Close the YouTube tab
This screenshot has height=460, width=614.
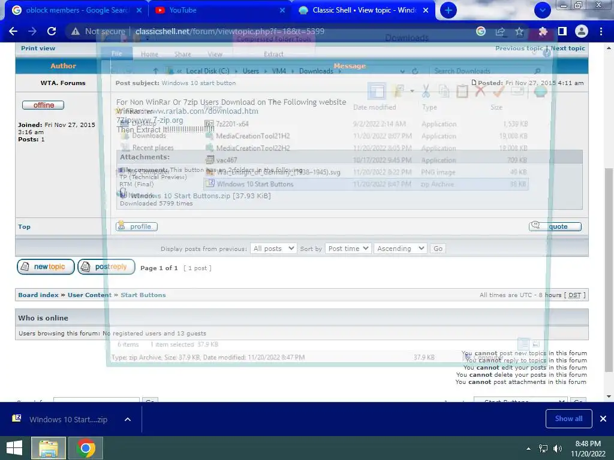coord(282,11)
